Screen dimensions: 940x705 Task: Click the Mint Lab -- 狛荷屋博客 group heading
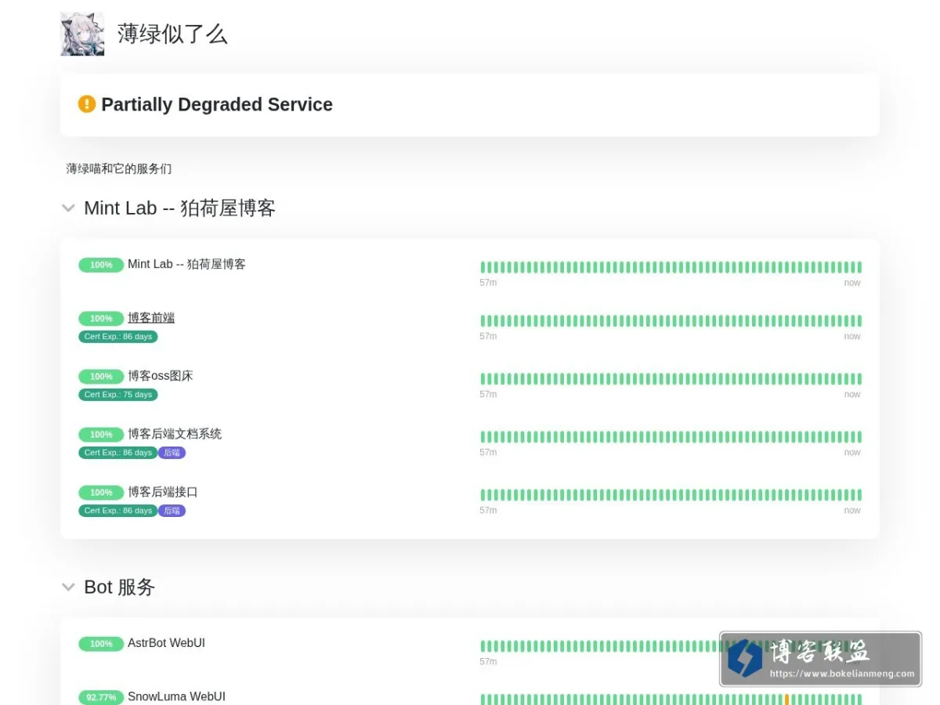179,208
